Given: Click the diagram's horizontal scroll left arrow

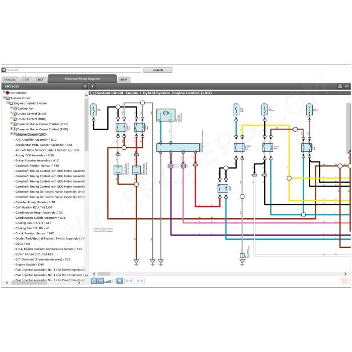Looking at the screenshot, I should click(x=95, y=274).
